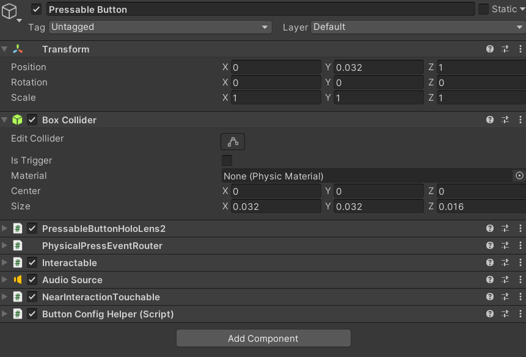Open NearInteractionTouchable three-dot menu
Viewport: 526px width, 357px height.
point(521,297)
